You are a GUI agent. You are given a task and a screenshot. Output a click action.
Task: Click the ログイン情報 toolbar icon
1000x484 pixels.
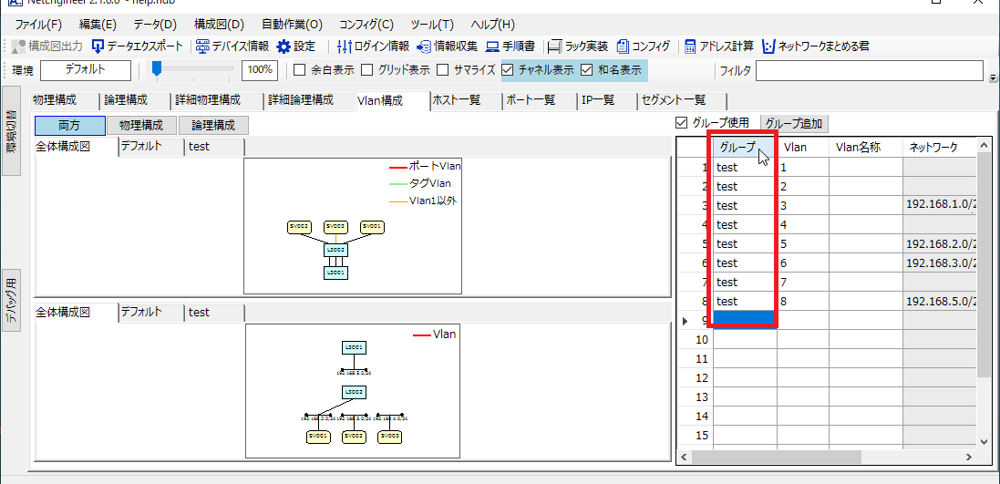344,46
